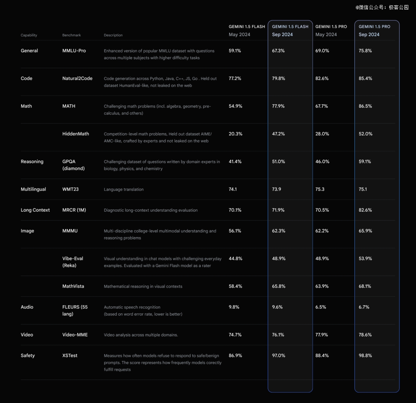Select the Capability column header
Screen dimensions: 416x403
tap(29, 35)
